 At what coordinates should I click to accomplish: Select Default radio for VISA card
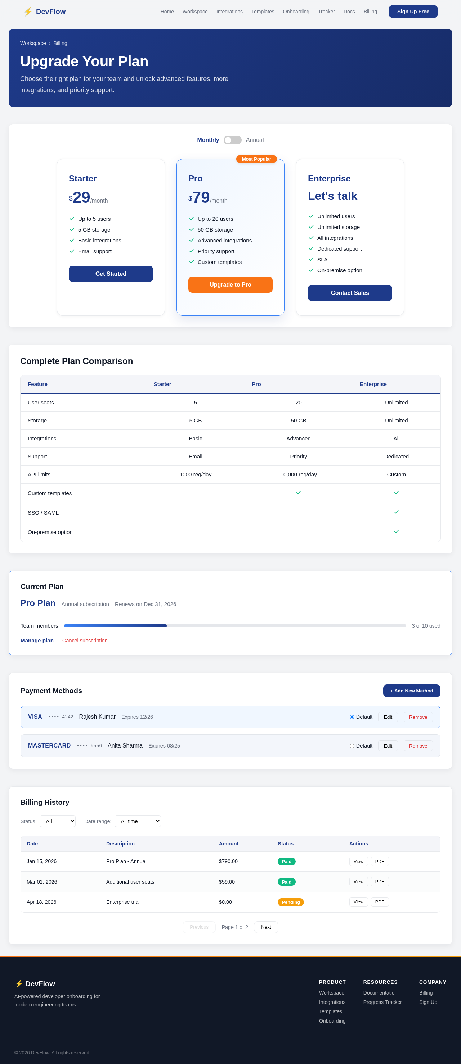coord(352,717)
